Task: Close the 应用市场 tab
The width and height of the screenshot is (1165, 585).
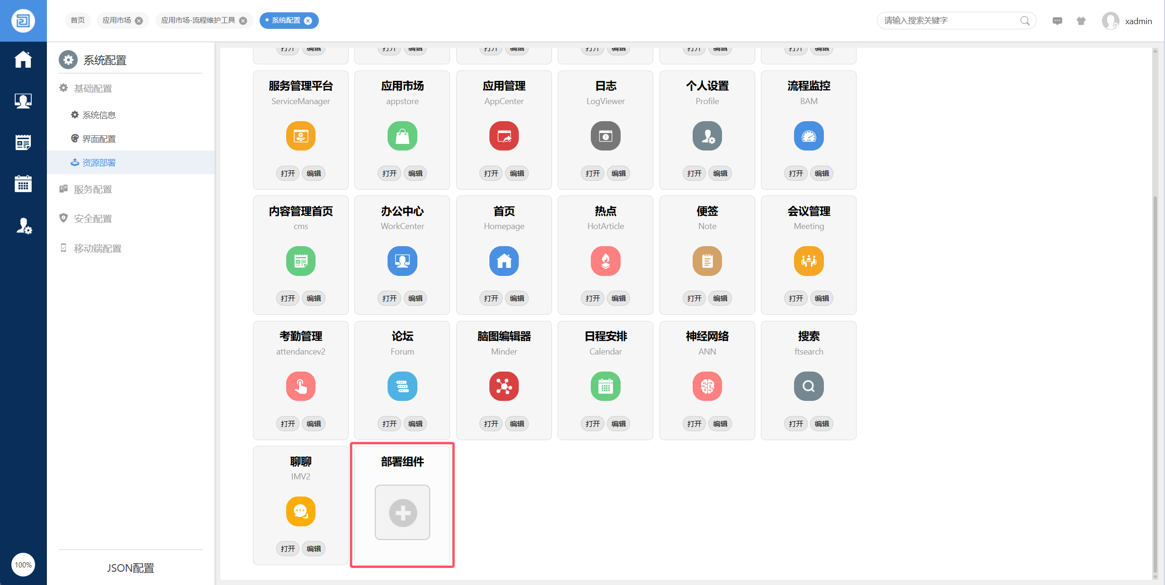Action: 139,21
